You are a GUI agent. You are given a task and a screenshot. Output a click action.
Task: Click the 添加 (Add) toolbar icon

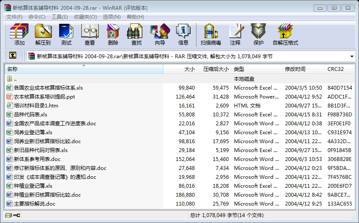click(x=19, y=31)
